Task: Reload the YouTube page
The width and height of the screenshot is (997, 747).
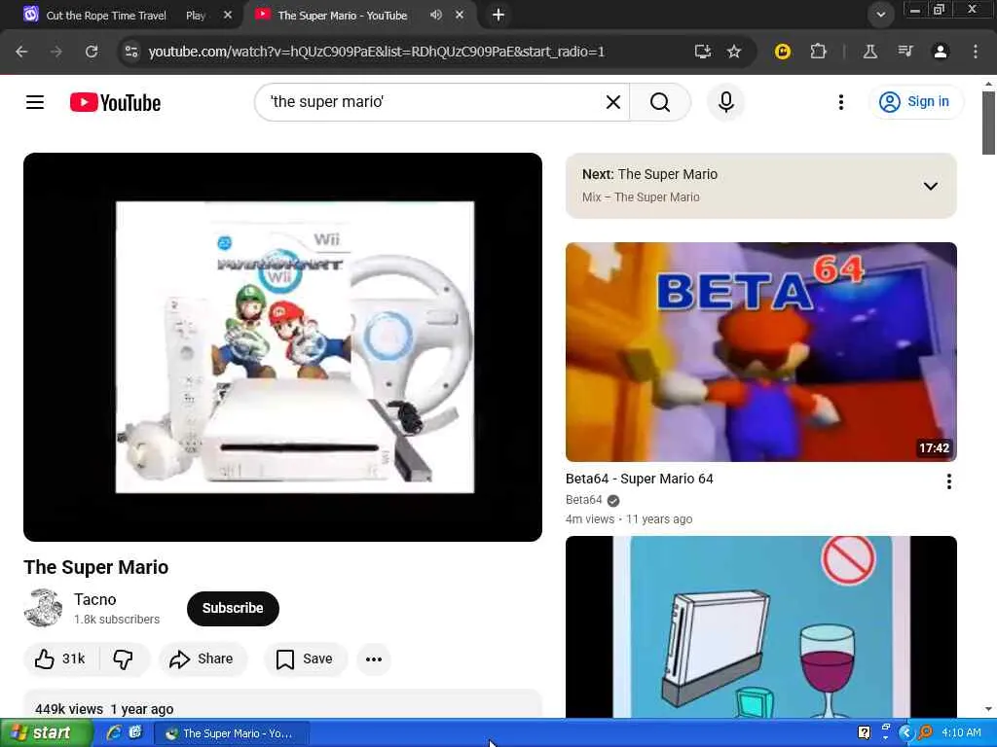Action: coord(92,52)
